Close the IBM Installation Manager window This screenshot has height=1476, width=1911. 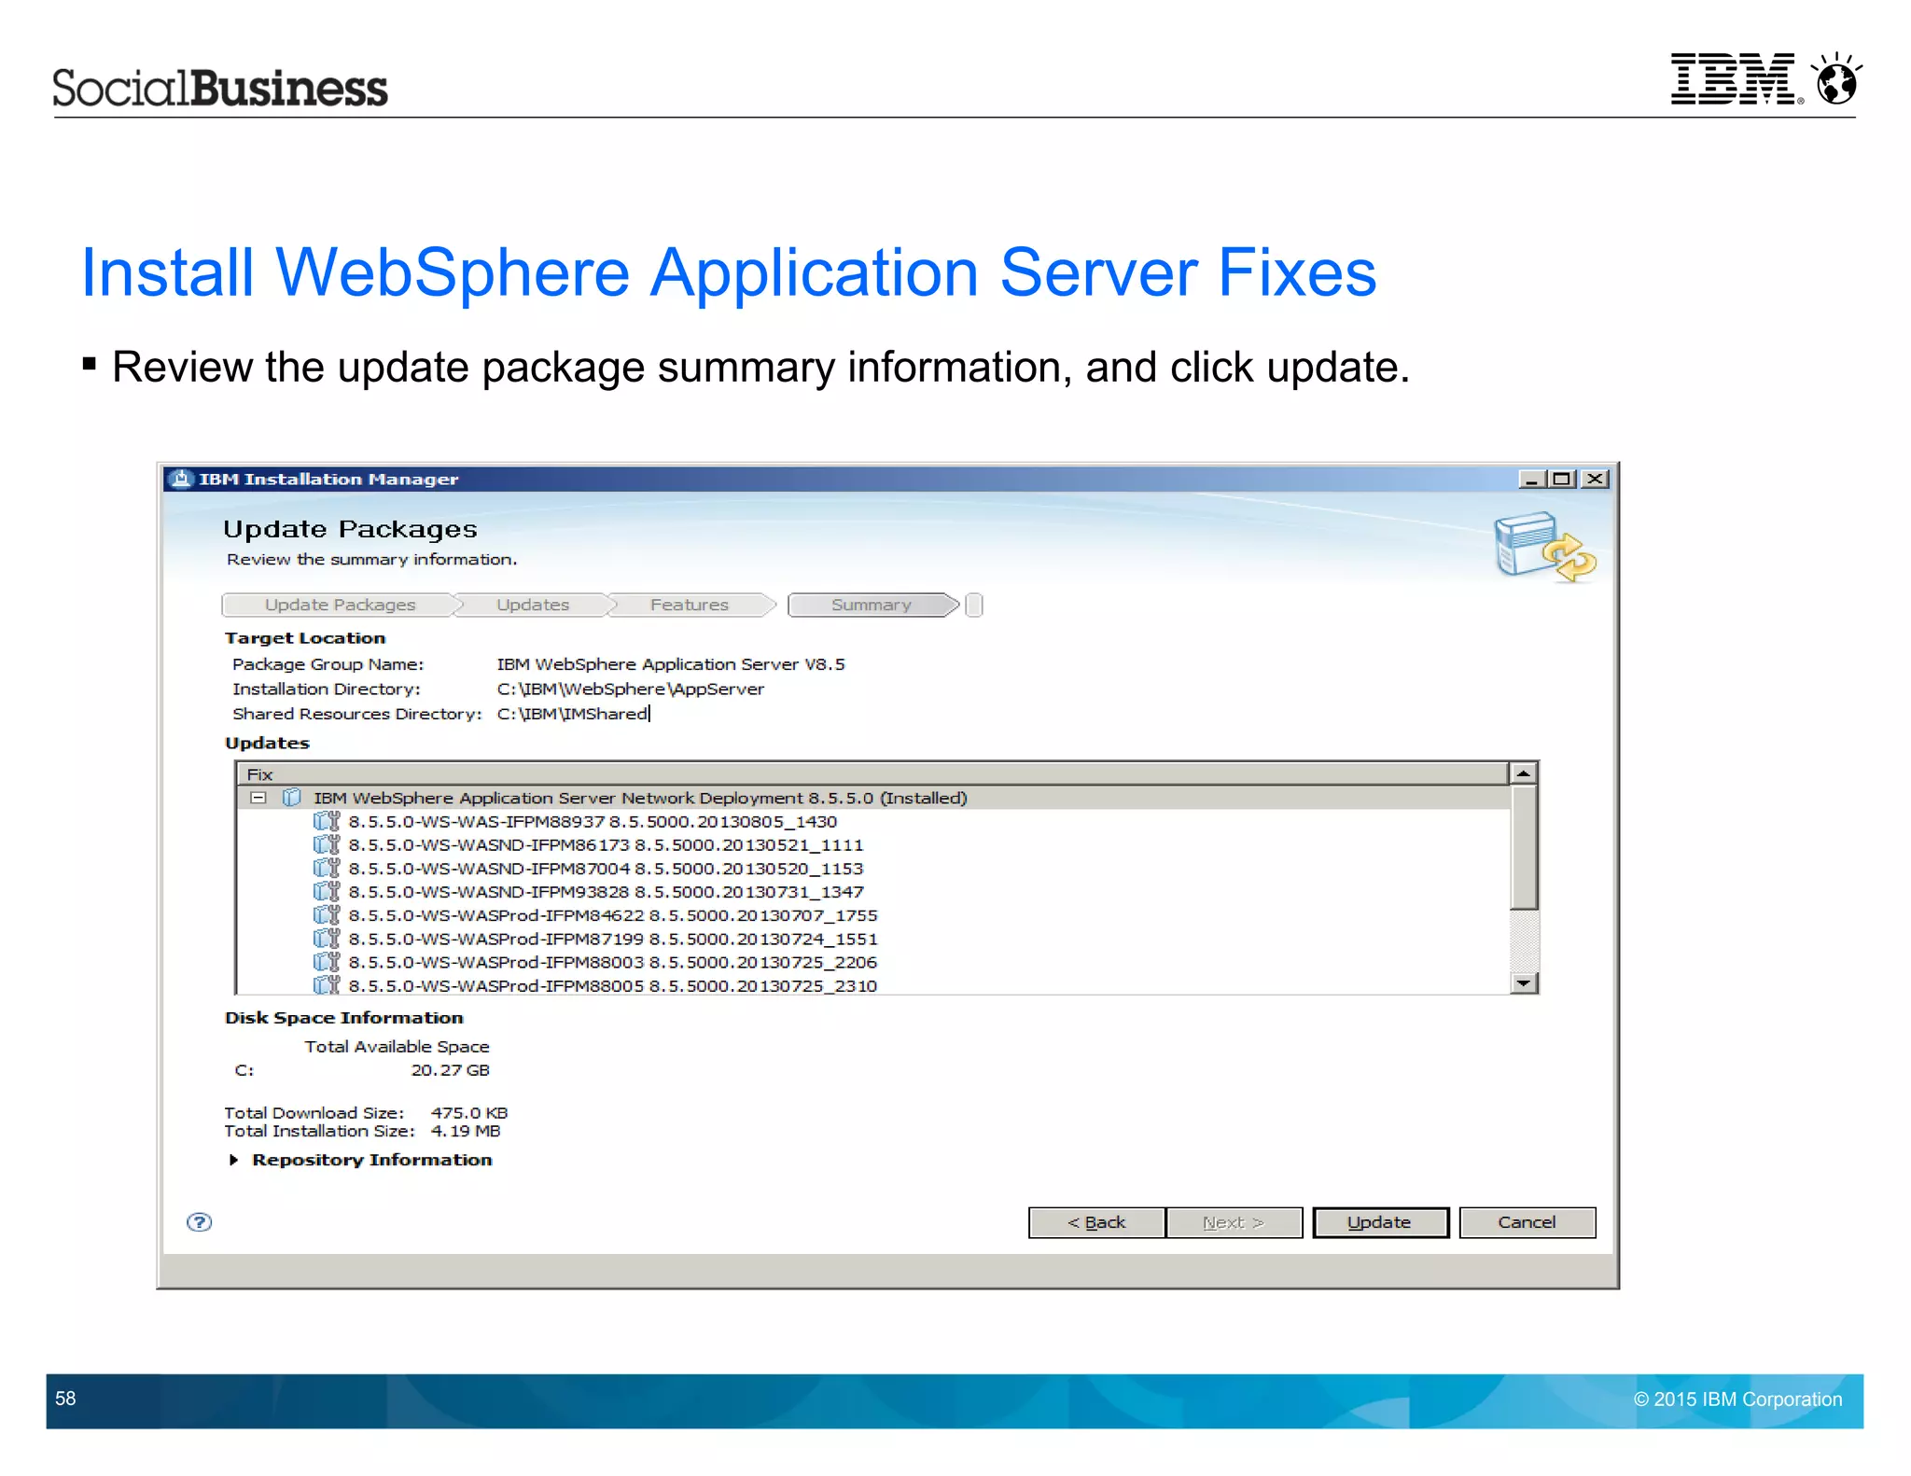pos(1596,479)
